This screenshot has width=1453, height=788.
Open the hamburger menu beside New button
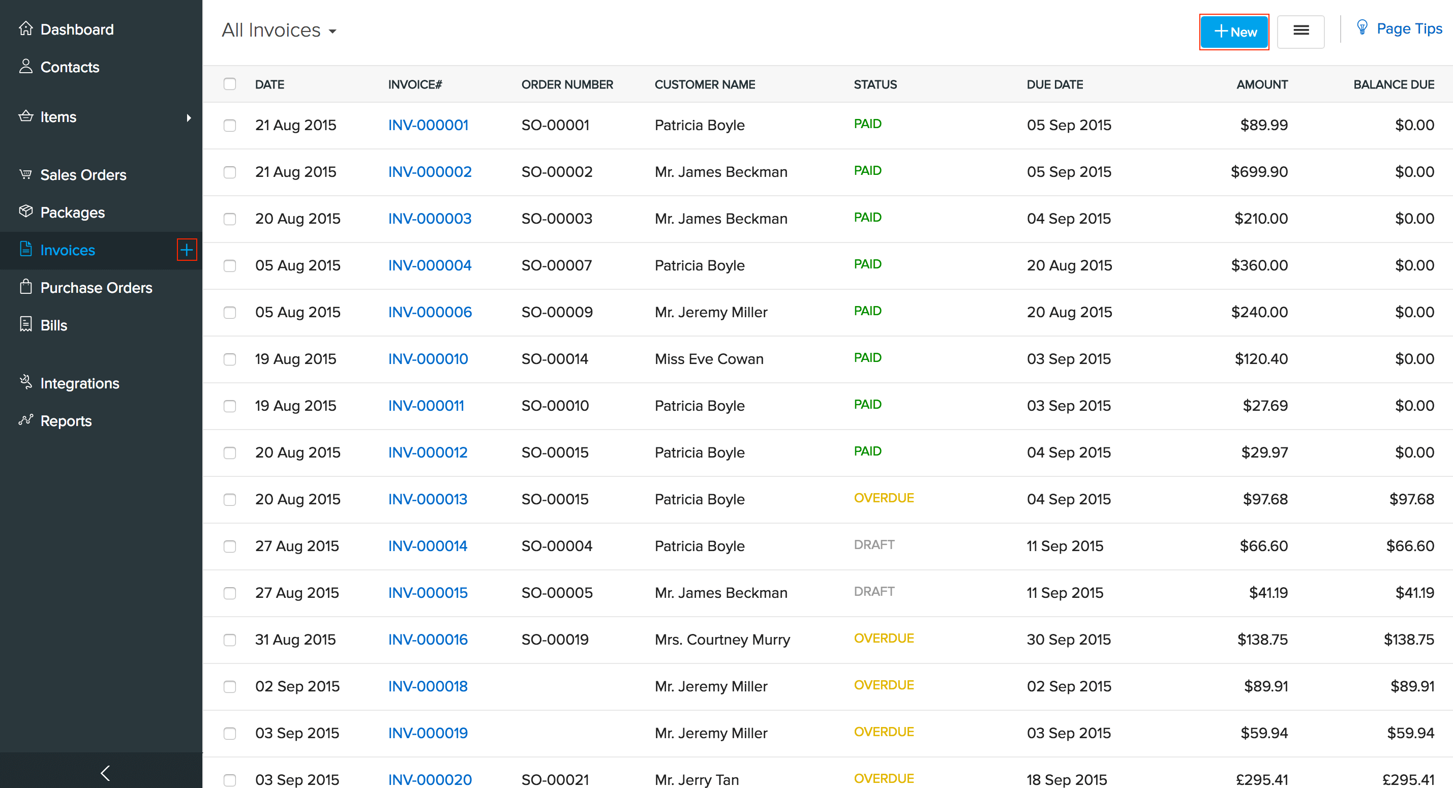(x=1301, y=32)
